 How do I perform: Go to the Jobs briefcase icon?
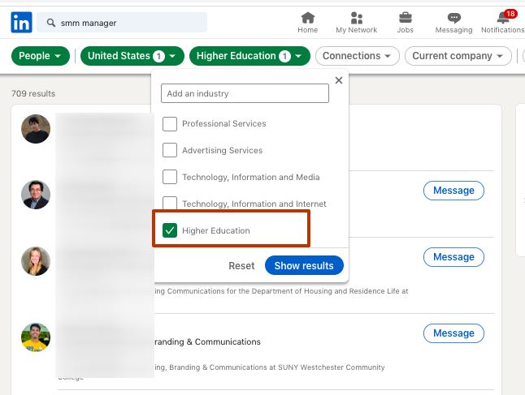click(405, 18)
